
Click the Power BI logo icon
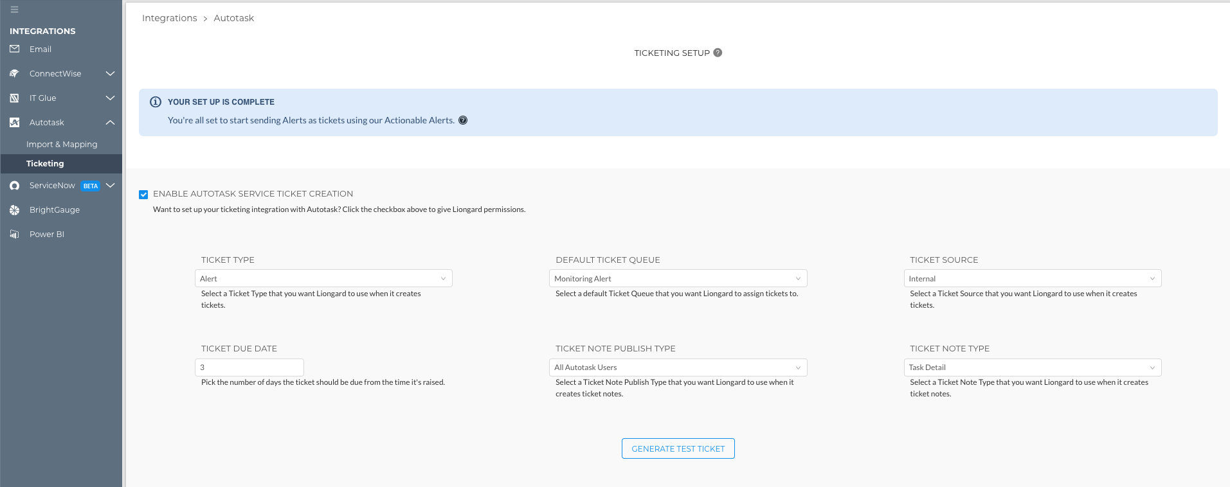click(15, 235)
